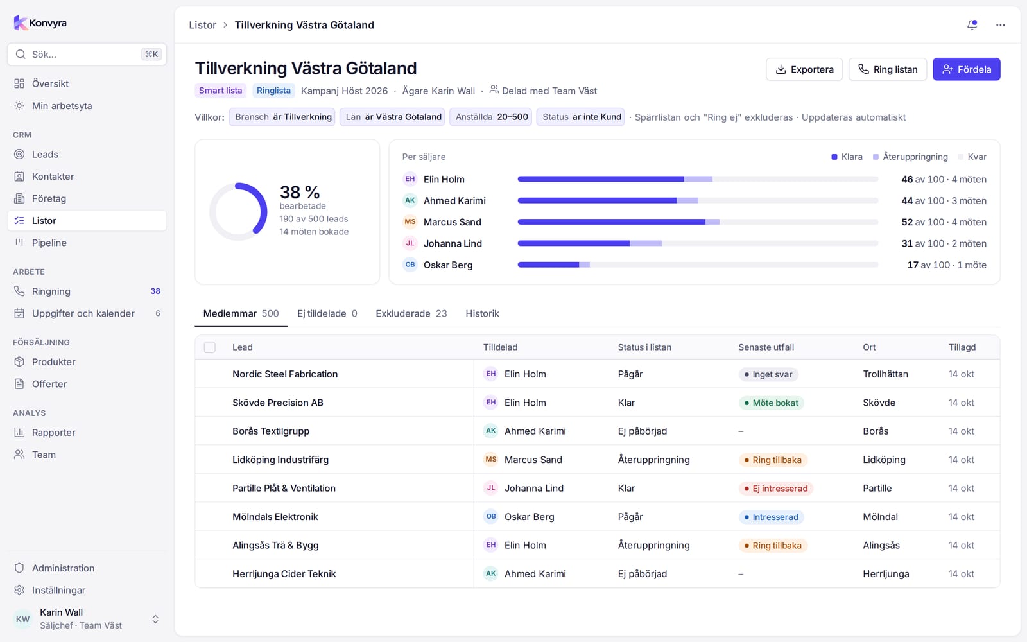This screenshot has width=1027, height=642.
Task: Click Bransch är Tillverkning filter chip
Action: 282,117
